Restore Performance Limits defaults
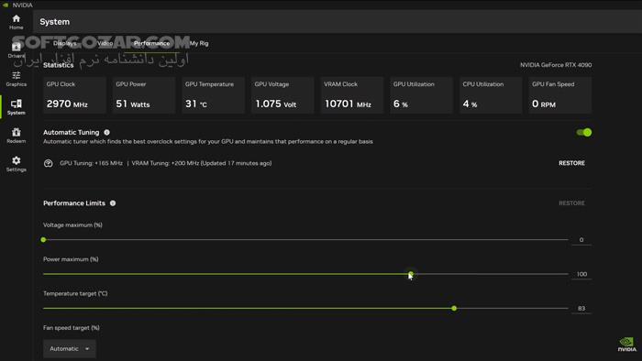This screenshot has height=361, width=642. tap(571, 203)
